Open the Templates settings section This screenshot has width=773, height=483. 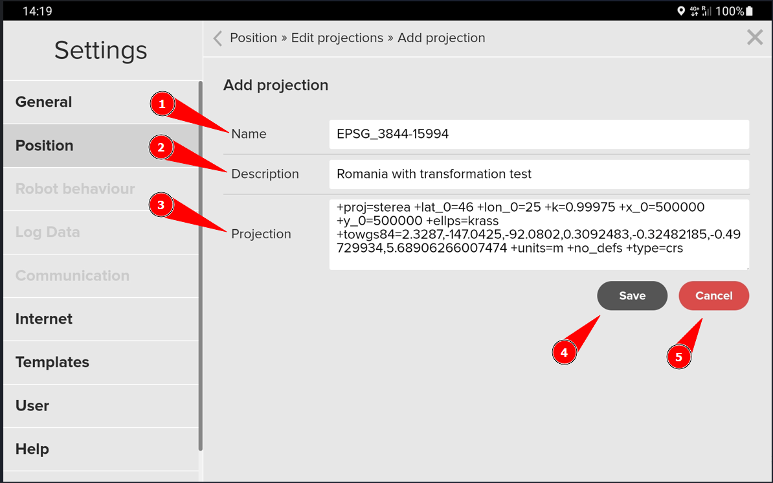(x=52, y=363)
